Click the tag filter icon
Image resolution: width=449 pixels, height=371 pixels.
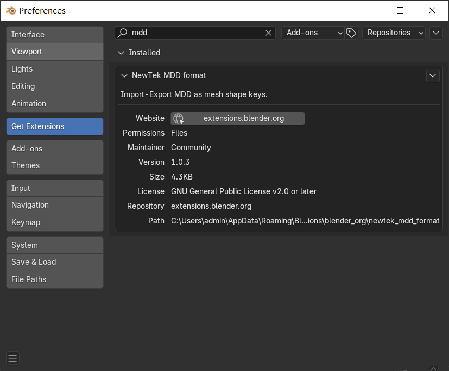click(x=351, y=33)
